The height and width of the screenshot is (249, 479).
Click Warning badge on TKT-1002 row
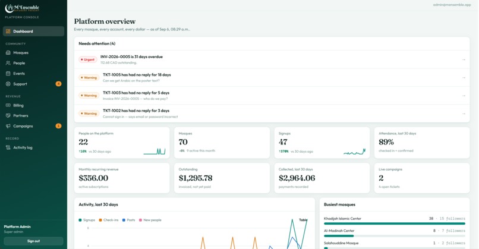89,114
